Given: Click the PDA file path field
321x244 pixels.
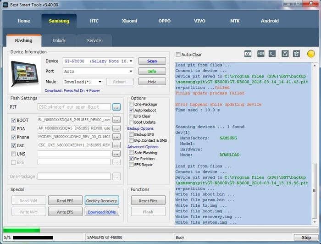Looking at the screenshot, I should coord(74,128).
